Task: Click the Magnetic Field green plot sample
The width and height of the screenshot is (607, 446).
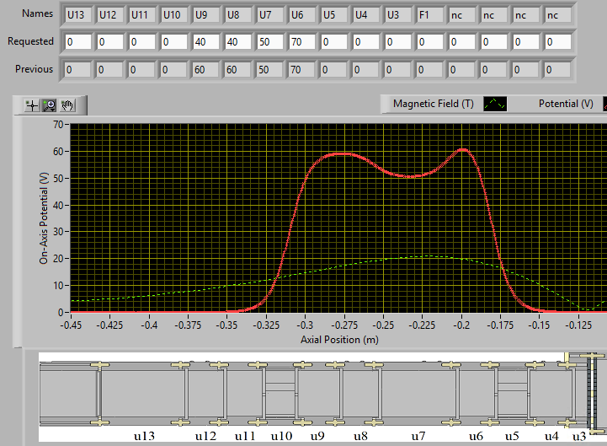Action: pyautogui.click(x=495, y=104)
